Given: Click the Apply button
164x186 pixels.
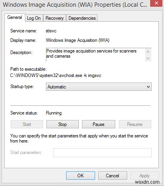Looking at the screenshot, I should pyautogui.click(x=145, y=175).
